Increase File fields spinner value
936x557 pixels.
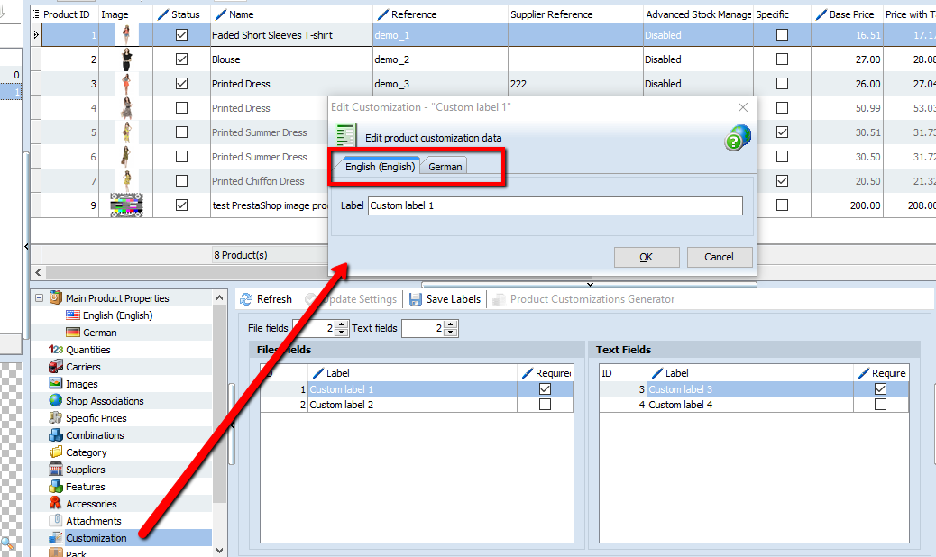coord(342,324)
